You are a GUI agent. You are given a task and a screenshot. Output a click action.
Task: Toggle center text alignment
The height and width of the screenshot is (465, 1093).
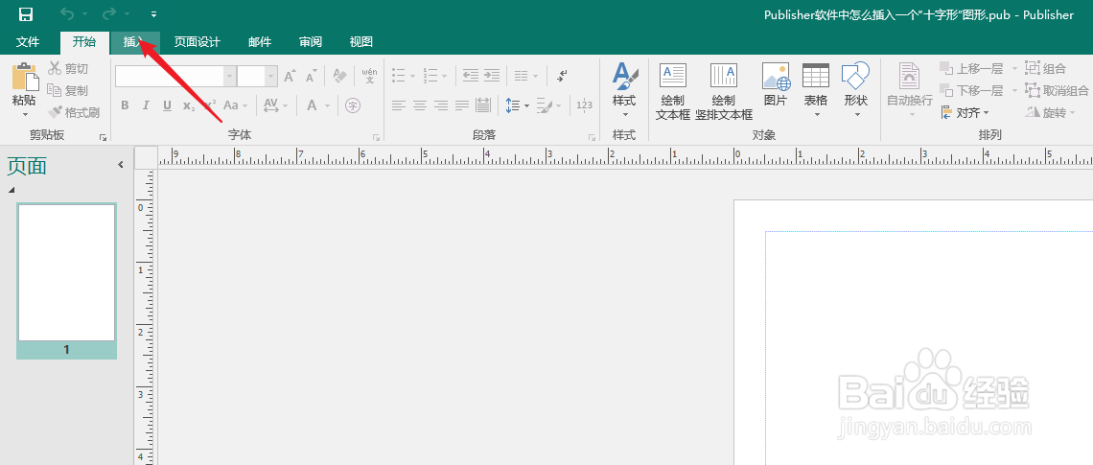tap(420, 105)
